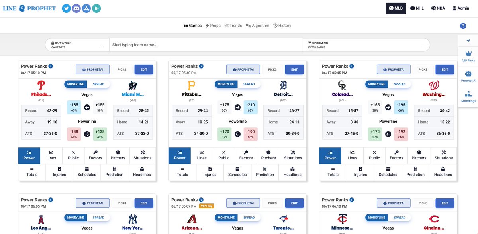
Task: Click PICKS button on Pittsburgh card
Action: click(272, 69)
